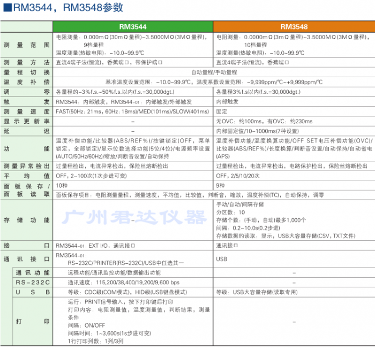Viewport: 375px width, 348px height.
Task: Click the cell 'RM3544-01: EXT I/O，通讯接口'
Action: point(95,246)
